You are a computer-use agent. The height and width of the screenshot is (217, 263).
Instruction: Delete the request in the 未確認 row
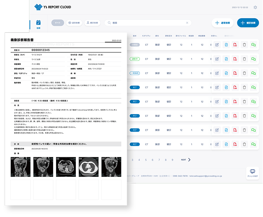pyautogui.click(x=244, y=45)
